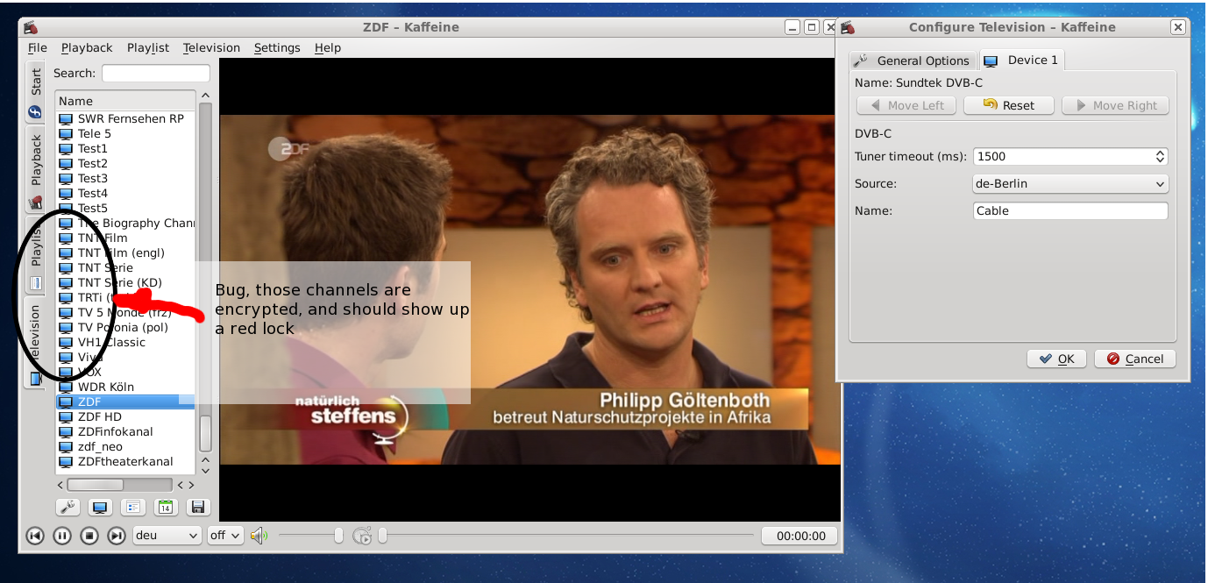Click the Move Right button

click(1115, 105)
